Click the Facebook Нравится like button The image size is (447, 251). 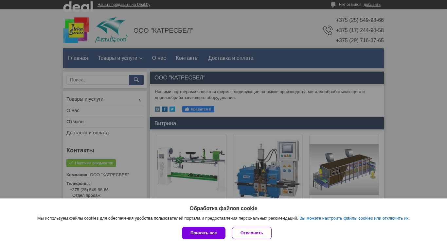point(198,109)
